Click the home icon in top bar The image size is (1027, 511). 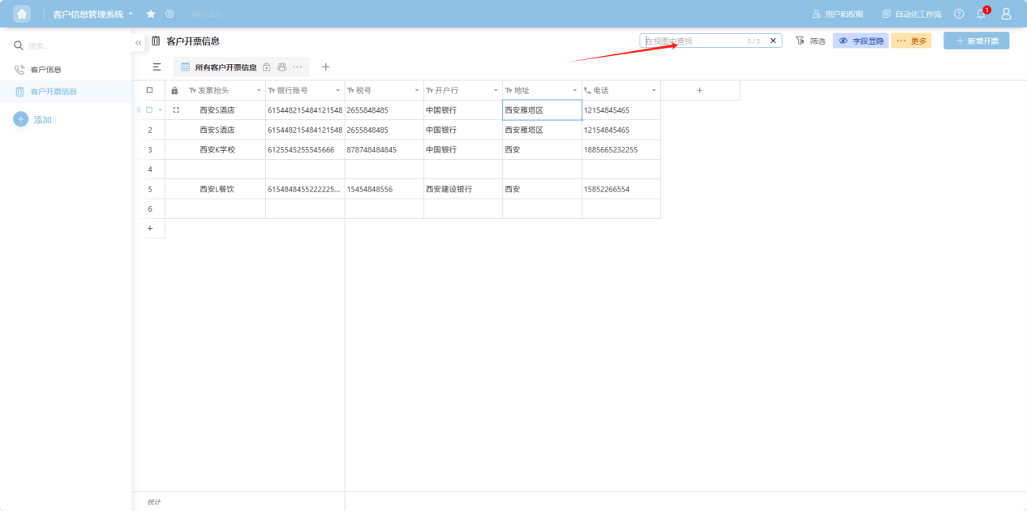click(x=22, y=14)
